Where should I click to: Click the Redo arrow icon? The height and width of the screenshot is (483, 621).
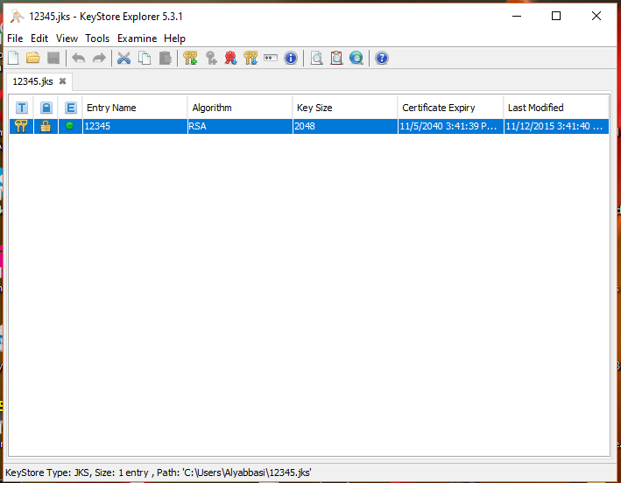[x=99, y=58]
